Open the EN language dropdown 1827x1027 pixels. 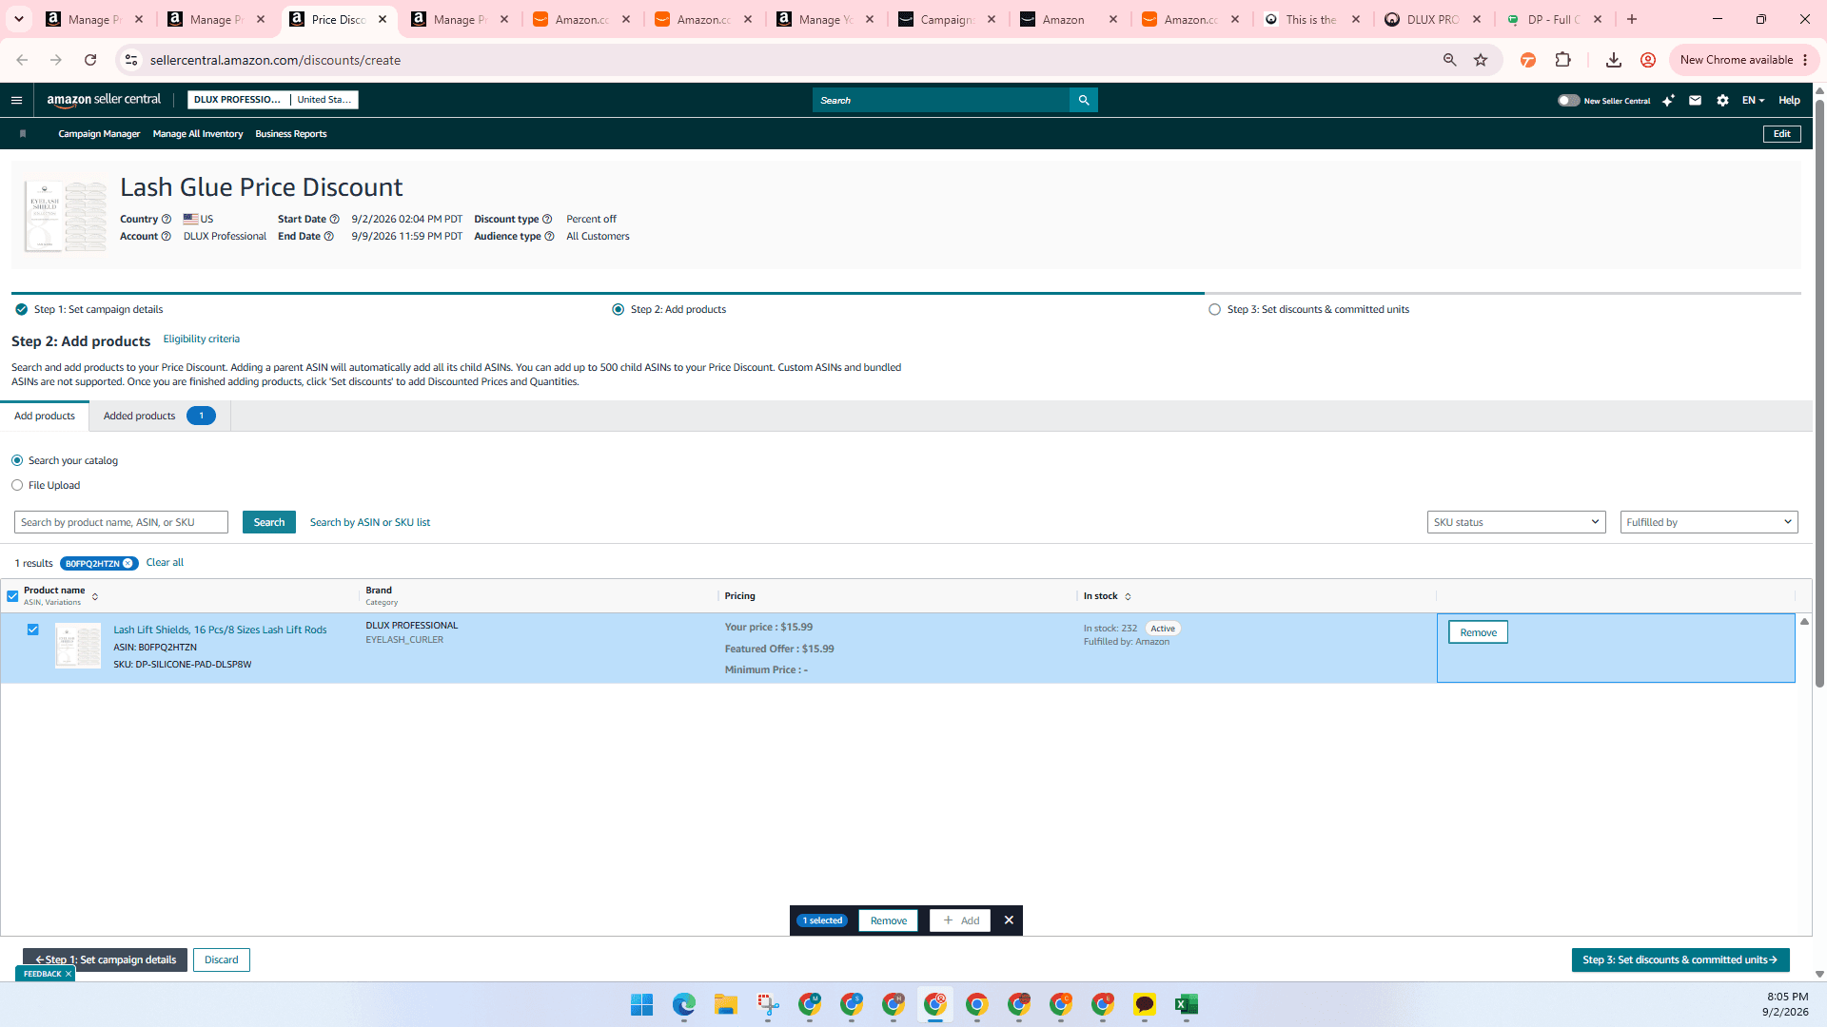click(1753, 100)
